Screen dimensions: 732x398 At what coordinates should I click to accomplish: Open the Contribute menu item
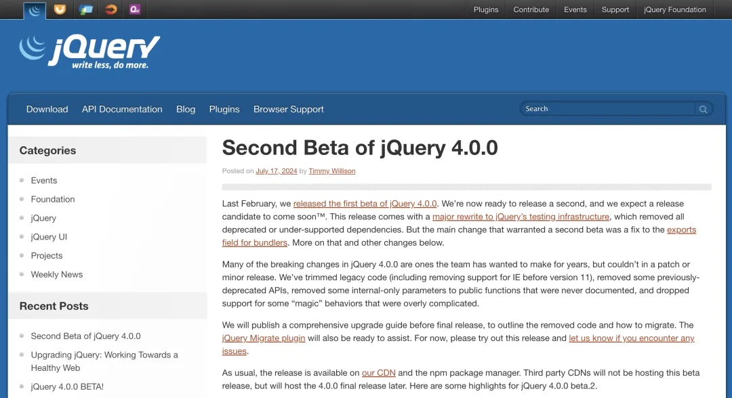pyautogui.click(x=531, y=9)
